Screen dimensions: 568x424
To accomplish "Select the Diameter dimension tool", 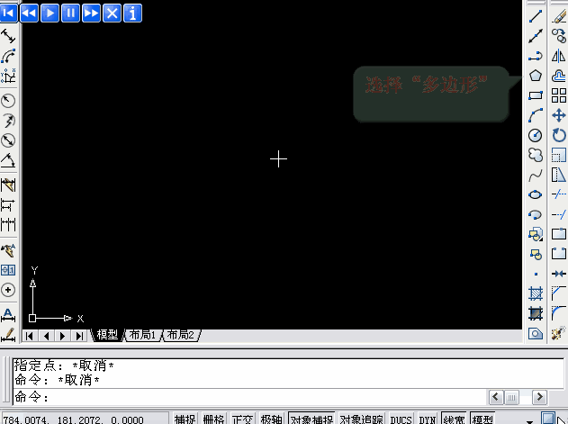I will [8, 140].
